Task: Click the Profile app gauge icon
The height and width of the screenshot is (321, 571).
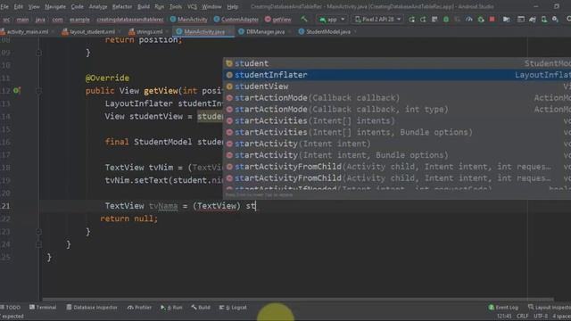Action: coord(469,19)
